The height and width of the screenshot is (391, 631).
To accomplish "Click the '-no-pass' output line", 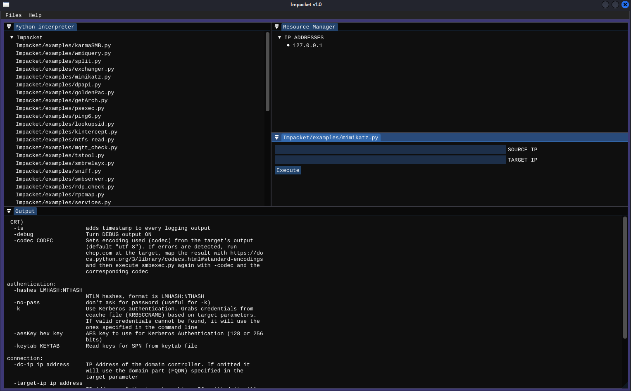I will point(27,303).
